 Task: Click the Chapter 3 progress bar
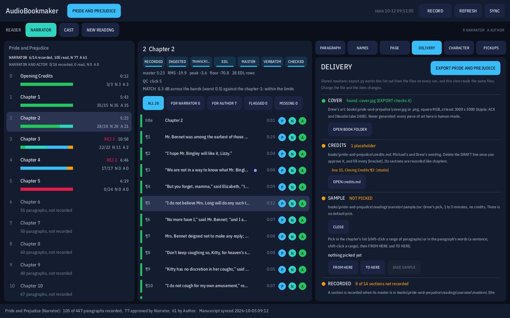[x=47, y=147]
